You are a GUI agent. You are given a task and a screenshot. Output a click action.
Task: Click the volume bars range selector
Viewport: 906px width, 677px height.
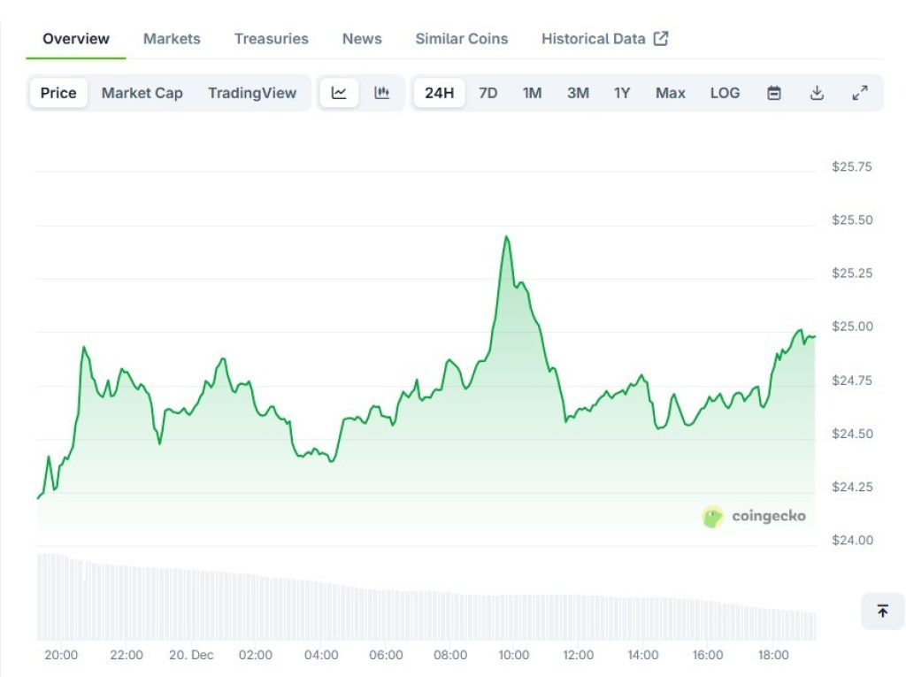(426, 596)
